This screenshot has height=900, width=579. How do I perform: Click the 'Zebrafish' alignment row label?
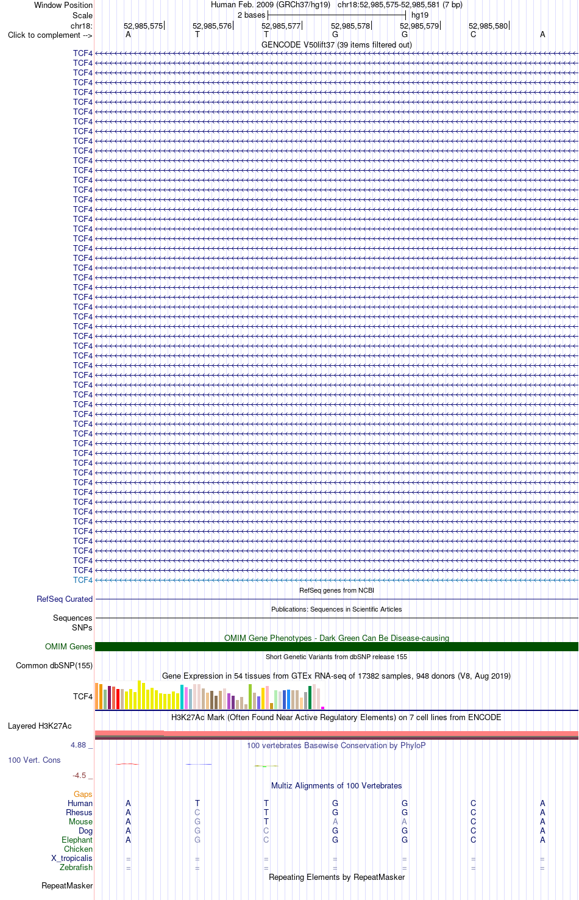[x=76, y=867]
